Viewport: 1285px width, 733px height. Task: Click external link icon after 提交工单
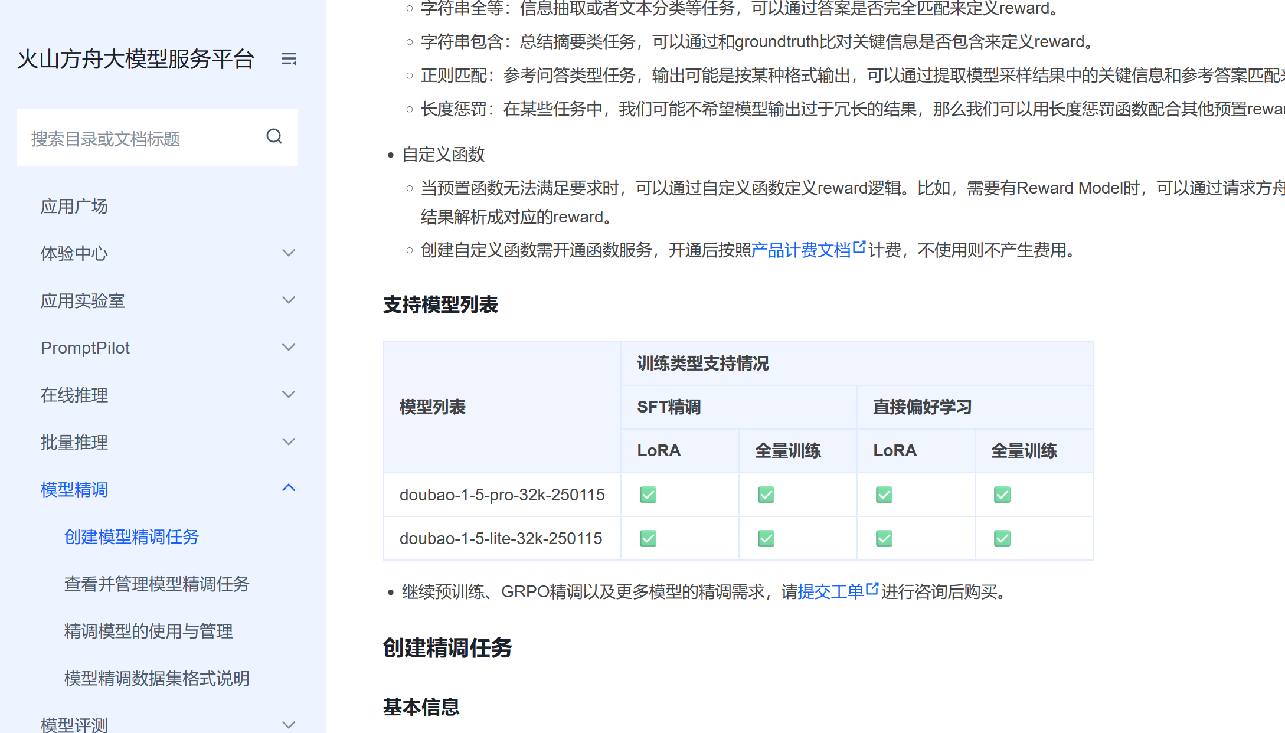point(872,588)
